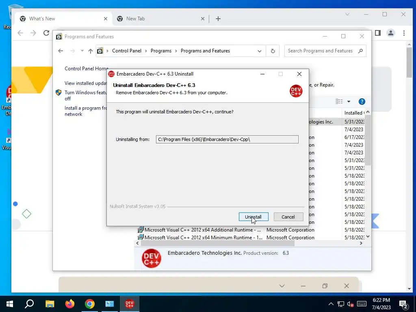Image resolution: width=416 pixels, height=312 pixels.
Task: Click Dev-C++ taskbar icon
Action: pos(130,304)
